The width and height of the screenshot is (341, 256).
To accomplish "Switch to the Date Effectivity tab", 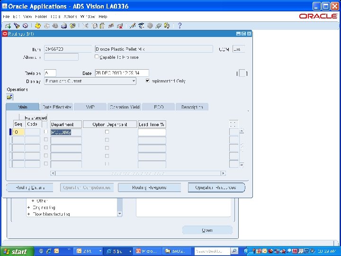I will coord(57,107).
